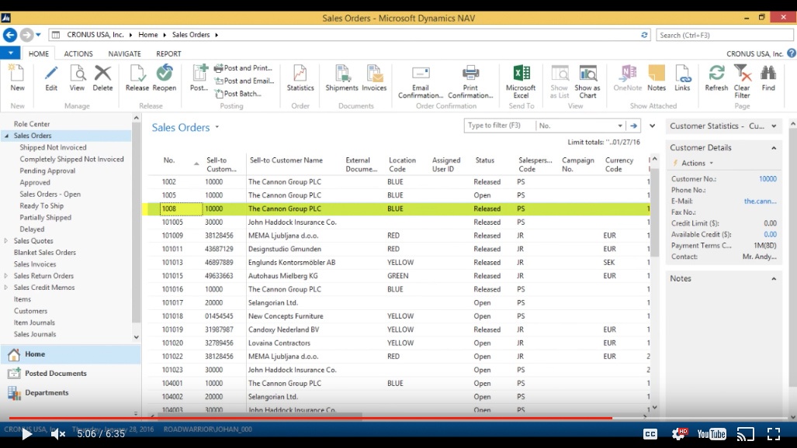
Task: Open customer number 10000 link
Action: (x=768, y=179)
